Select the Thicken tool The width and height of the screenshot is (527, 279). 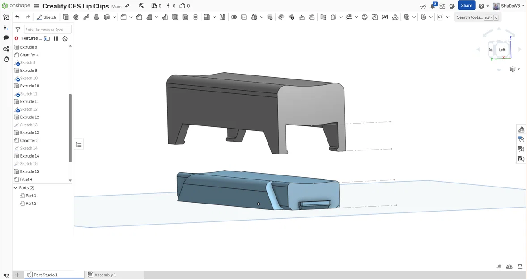click(106, 17)
